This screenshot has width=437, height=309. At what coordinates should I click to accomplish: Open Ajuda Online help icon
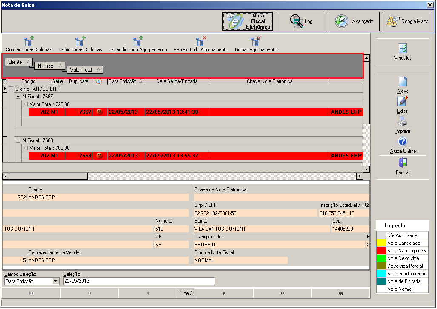point(403,142)
